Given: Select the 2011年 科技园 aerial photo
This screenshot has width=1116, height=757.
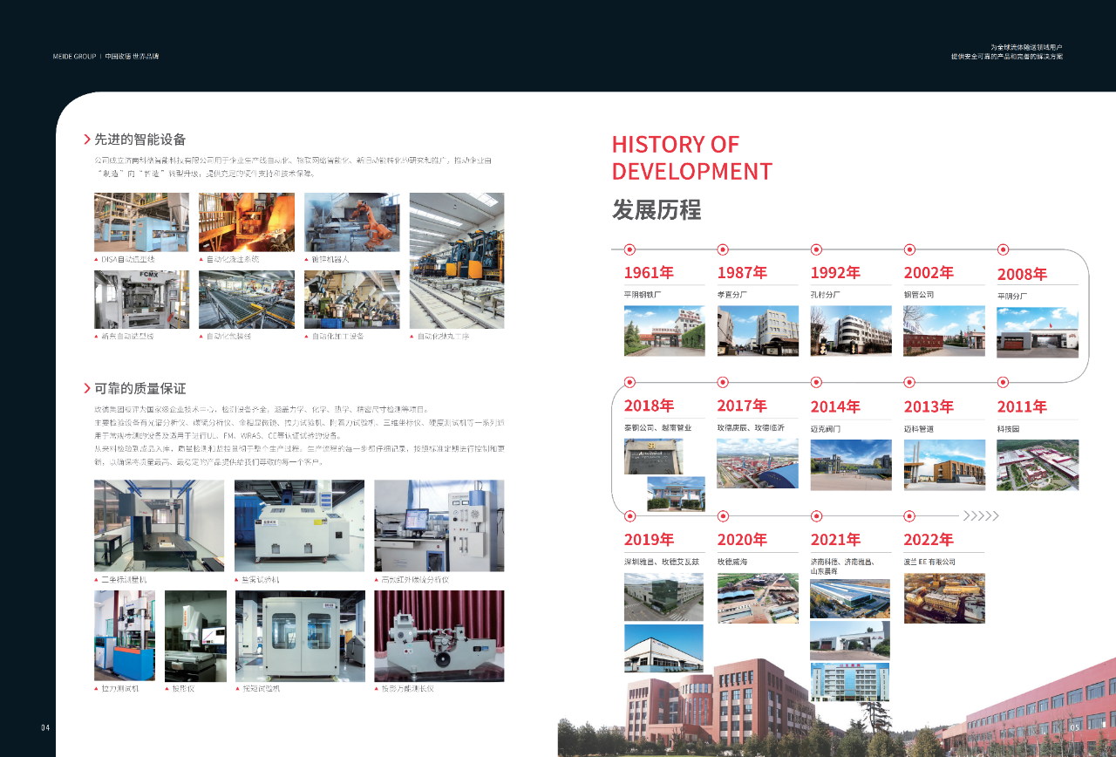Looking at the screenshot, I should pos(1037,464).
